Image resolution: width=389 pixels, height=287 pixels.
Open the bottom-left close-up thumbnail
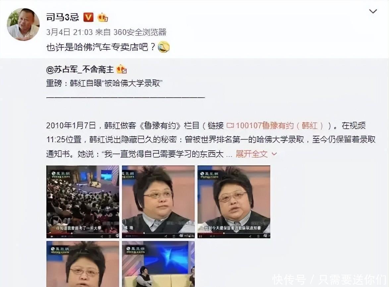pyautogui.click(x=83, y=264)
